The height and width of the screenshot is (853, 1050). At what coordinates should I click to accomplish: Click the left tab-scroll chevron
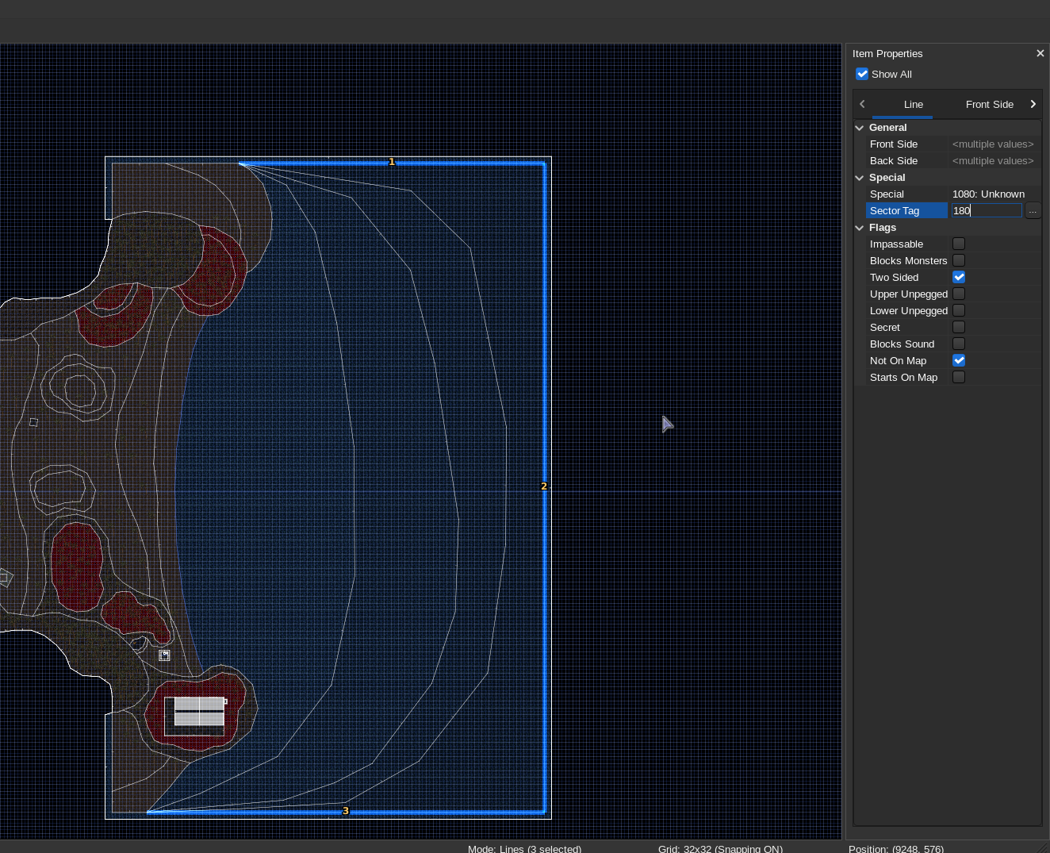(x=862, y=104)
